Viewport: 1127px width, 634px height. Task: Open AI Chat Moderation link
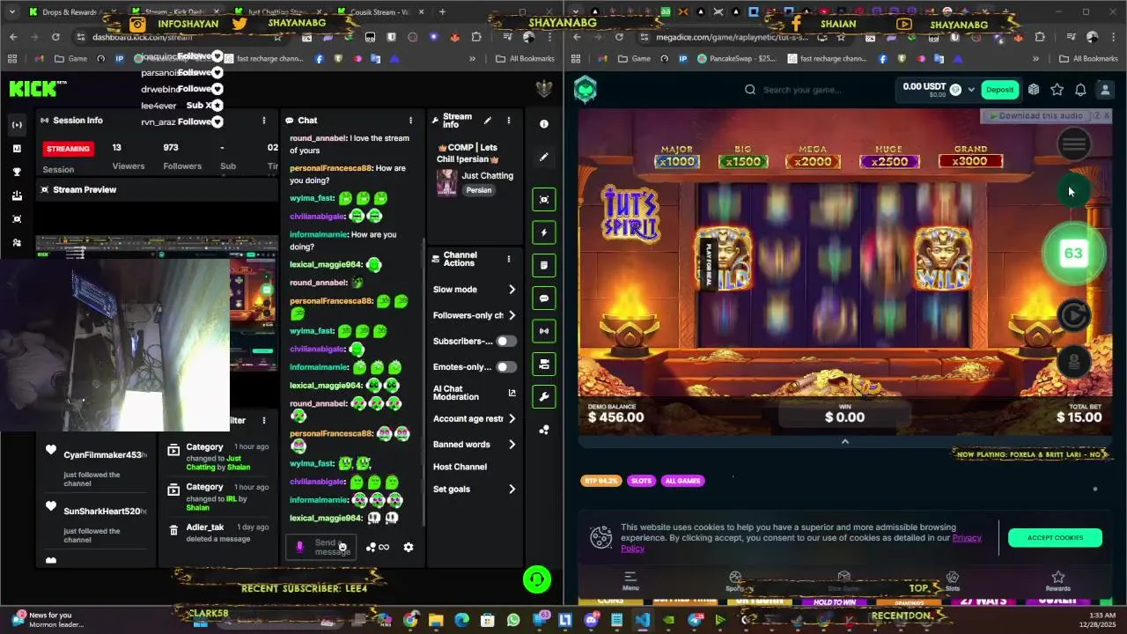474,393
